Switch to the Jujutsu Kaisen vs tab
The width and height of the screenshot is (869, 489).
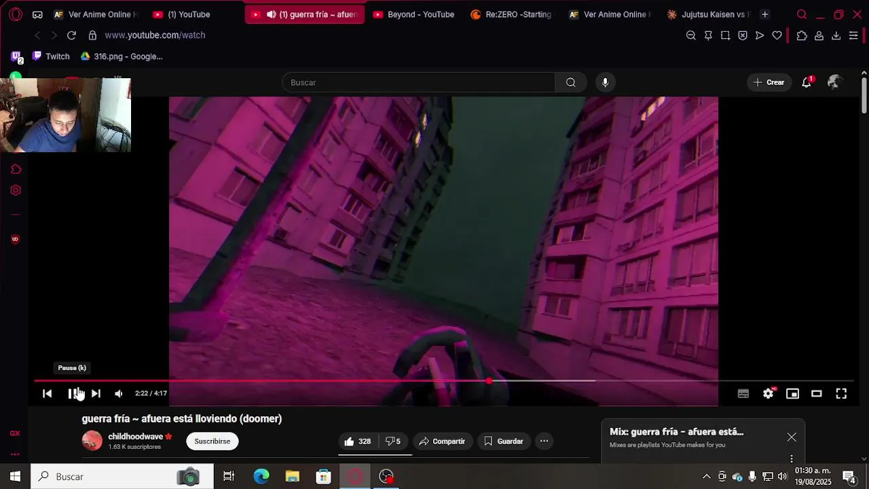coord(709,14)
